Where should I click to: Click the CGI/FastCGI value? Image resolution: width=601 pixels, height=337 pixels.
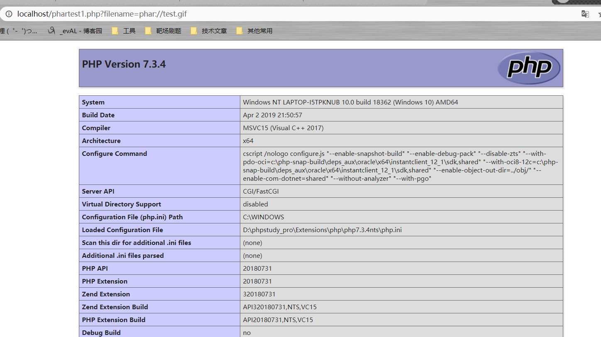click(x=262, y=192)
